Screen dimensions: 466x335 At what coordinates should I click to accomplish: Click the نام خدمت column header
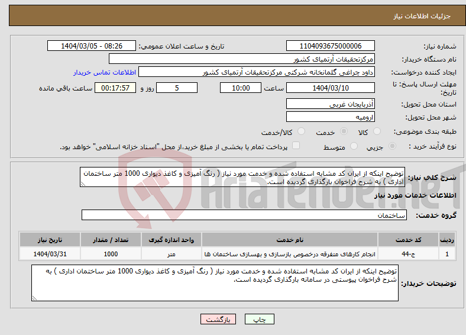coord(289,240)
